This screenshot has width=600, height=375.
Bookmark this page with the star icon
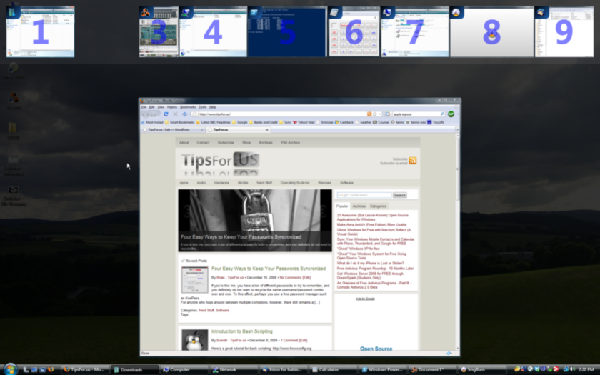click(374, 114)
